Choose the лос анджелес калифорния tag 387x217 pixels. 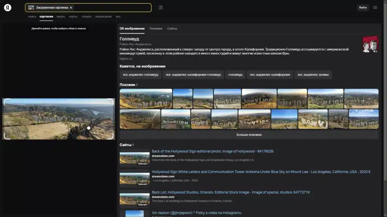270,75
